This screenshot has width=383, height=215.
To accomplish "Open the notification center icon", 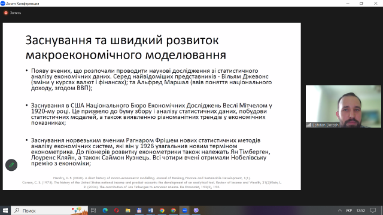I will (373, 210).
